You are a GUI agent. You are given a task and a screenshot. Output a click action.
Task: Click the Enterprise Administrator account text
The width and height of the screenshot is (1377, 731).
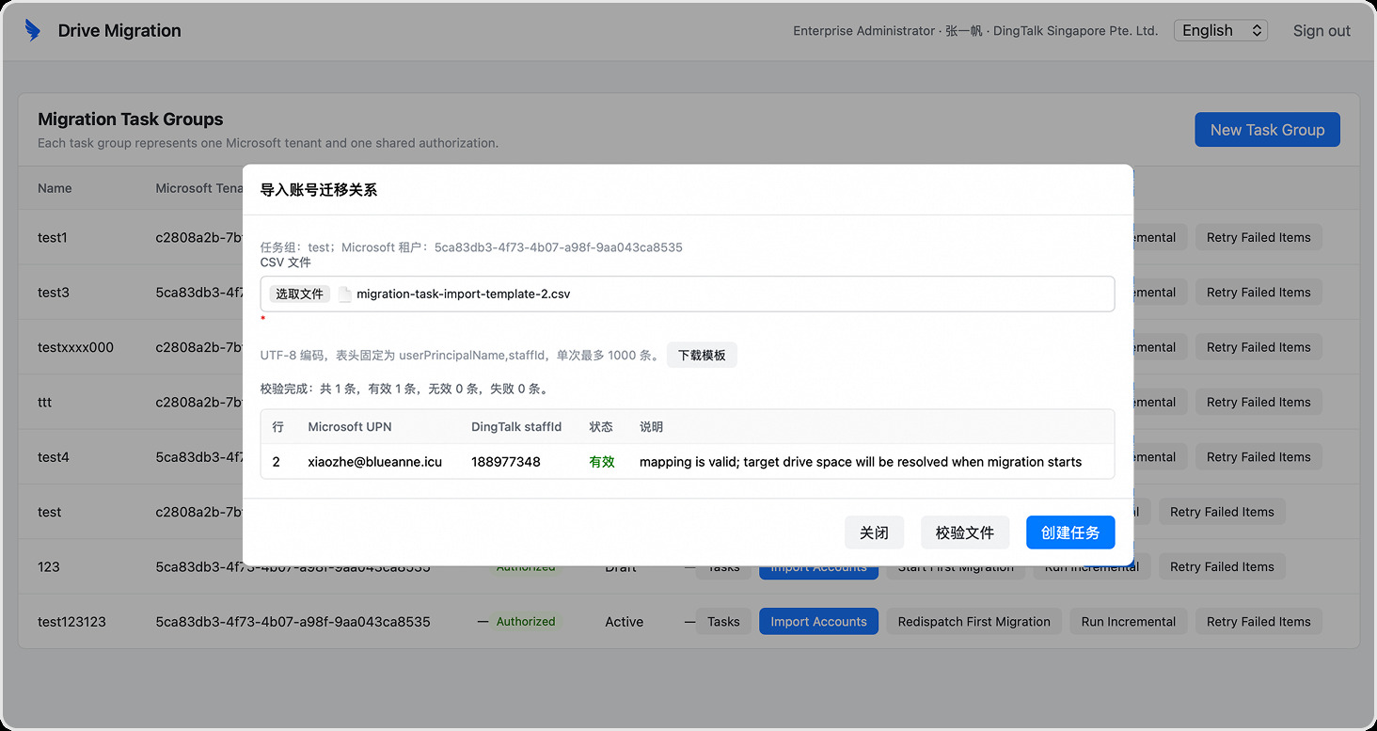(975, 30)
